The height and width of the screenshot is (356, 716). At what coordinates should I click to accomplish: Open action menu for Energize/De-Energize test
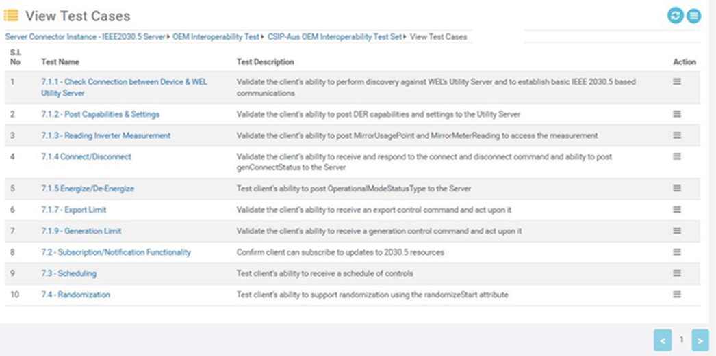[677, 189]
